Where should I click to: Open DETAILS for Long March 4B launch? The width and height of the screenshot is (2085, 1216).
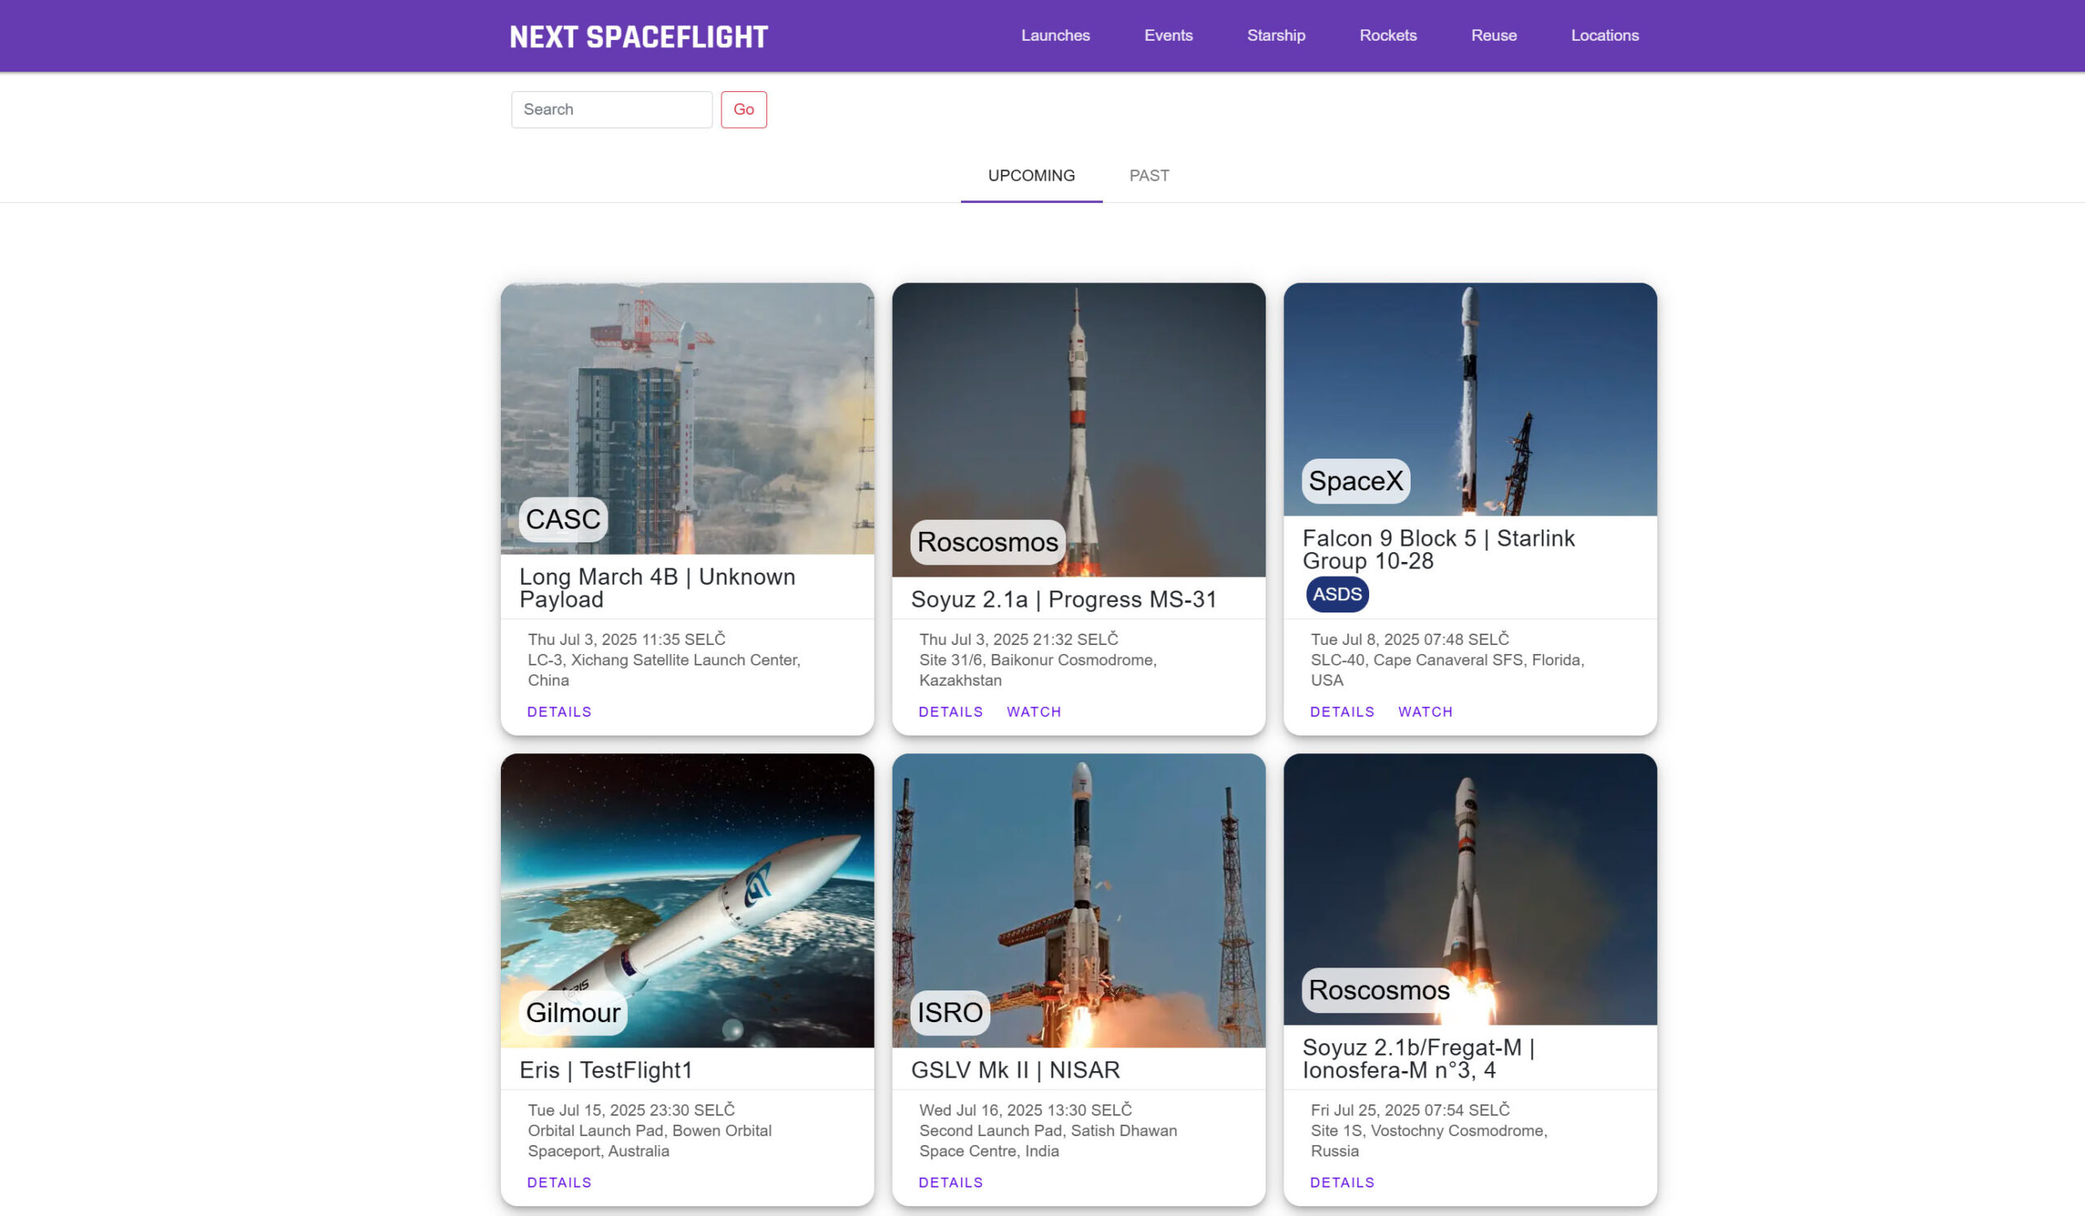(560, 711)
